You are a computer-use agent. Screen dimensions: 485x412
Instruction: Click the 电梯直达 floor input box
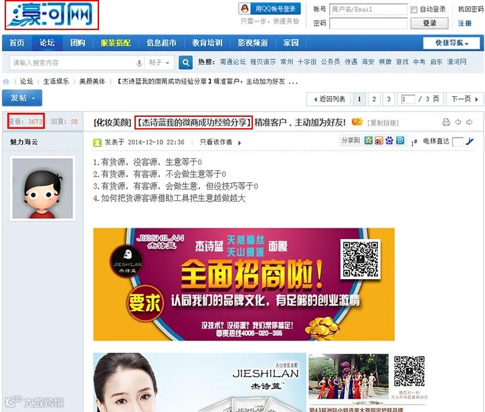458,142
